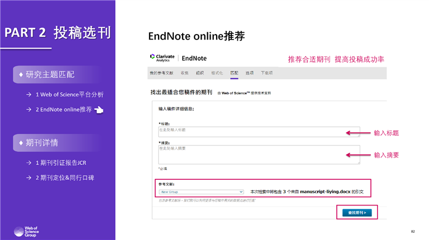This screenshot has height=240, width=429.
Task: Open the New Group references dropdown
Action: pyautogui.click(x=201, y=192)
